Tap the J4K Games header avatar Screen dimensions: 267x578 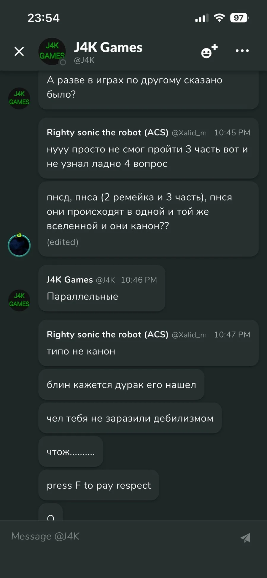coord(52,51)
